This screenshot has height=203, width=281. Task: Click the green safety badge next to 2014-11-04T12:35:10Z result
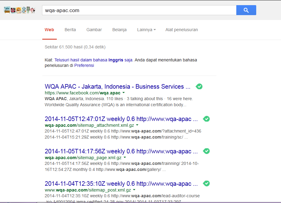206,183
